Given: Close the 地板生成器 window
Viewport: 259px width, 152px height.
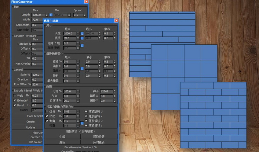Looking at the screenshot, I should (x=116, y=21).
